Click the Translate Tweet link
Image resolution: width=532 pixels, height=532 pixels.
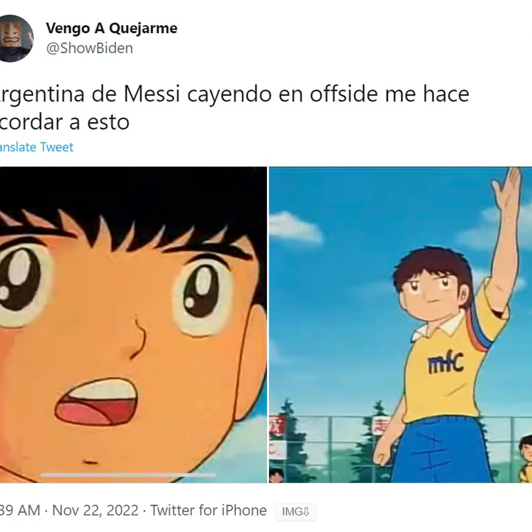tap(36, 147)
